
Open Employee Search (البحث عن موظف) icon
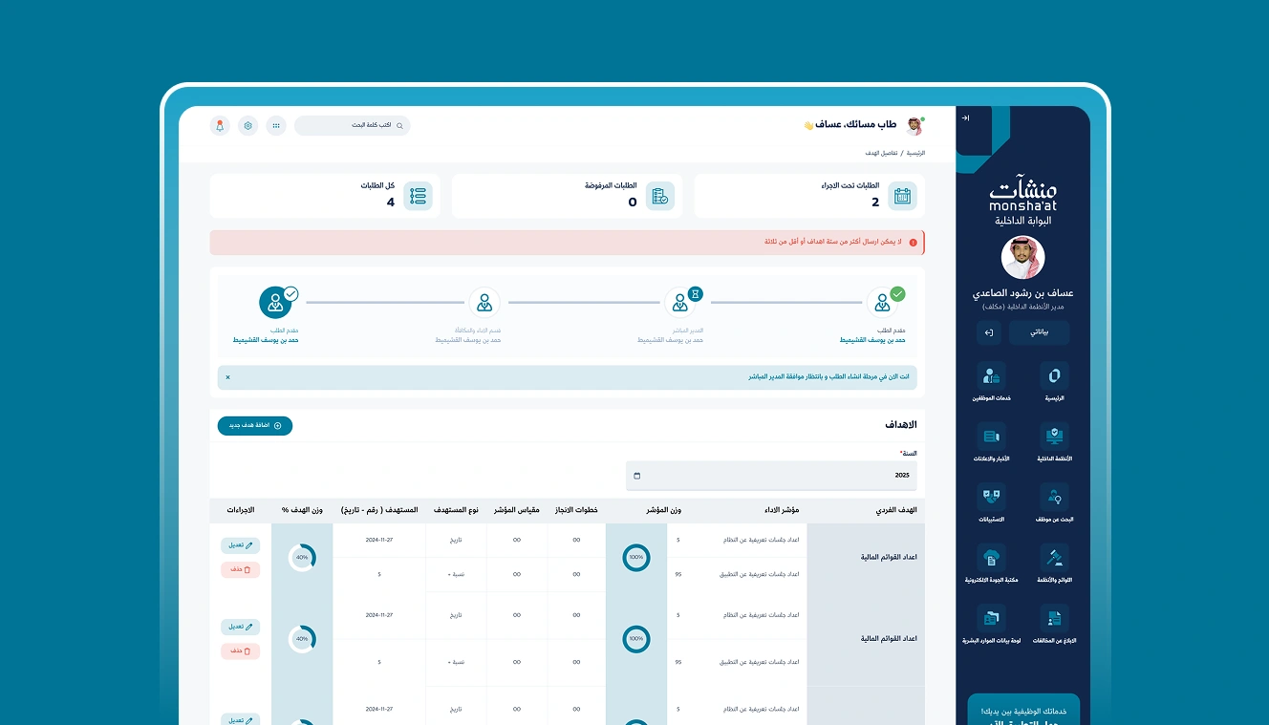click(1054, 497)
